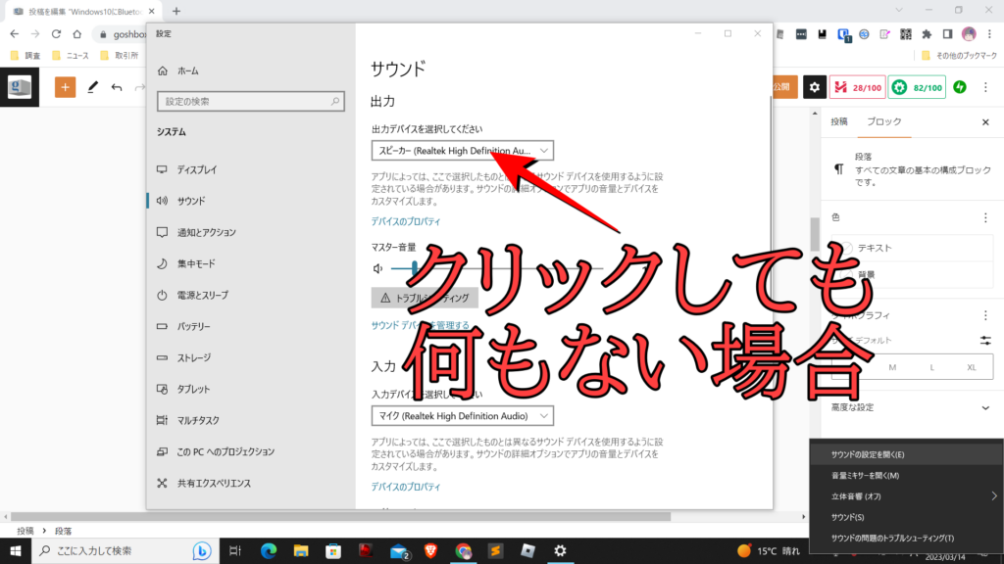The image size is (1004, 564).
Task: Select ディスプレイ in the Settings sidebar
Action: [x=197, y=169]
